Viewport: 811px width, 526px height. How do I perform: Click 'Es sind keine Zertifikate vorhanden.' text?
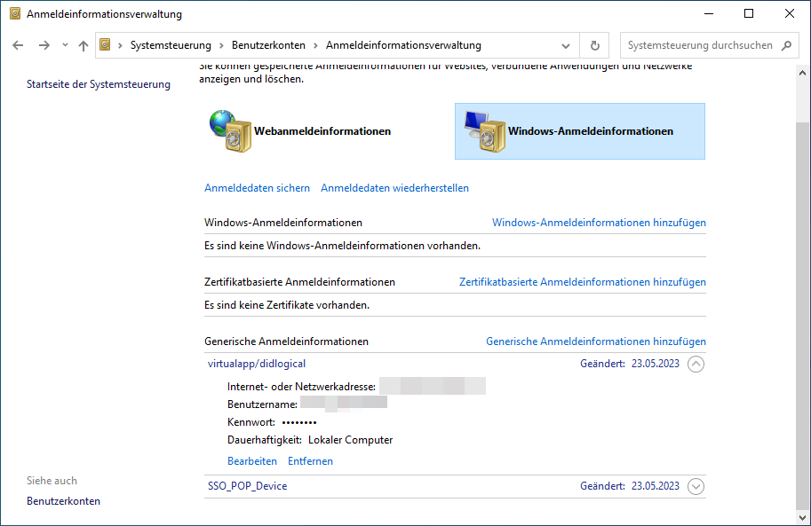click(x=287, y=305)
